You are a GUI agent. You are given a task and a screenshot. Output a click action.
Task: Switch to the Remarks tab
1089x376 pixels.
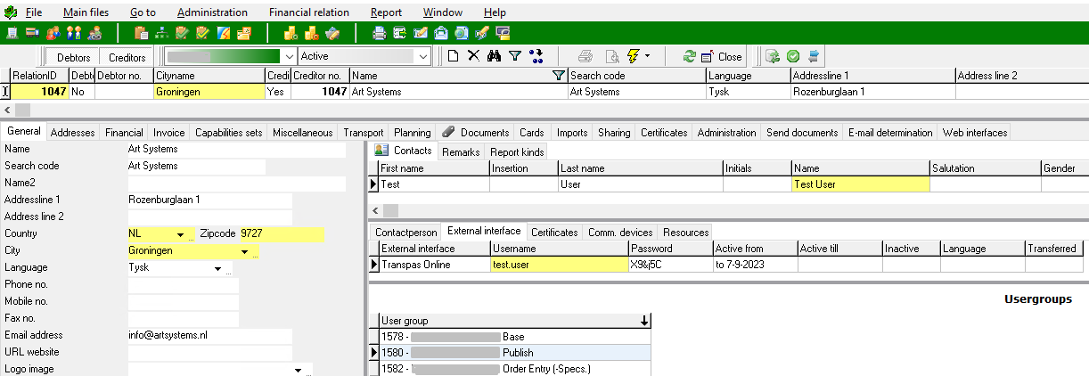tap(461, 152)
